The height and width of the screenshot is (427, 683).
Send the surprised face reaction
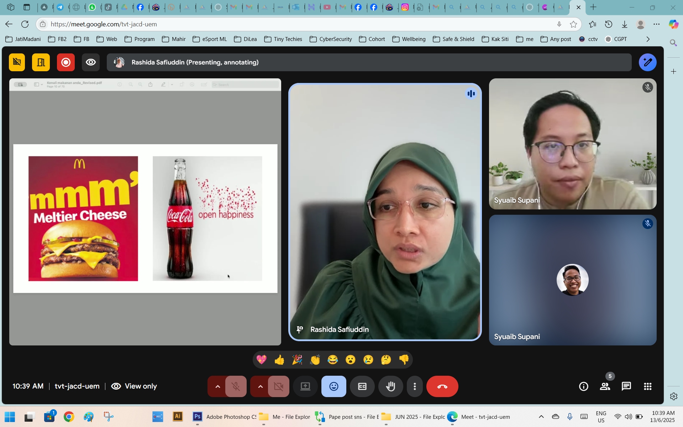point(351,360)
